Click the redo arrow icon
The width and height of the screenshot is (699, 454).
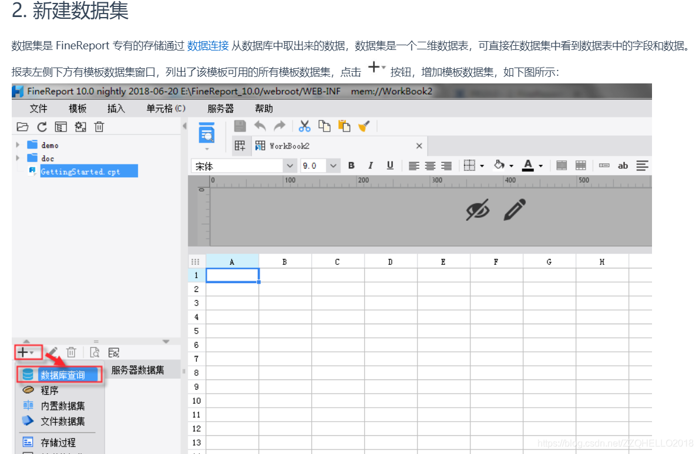pyautogui.click(x=280, y=126)
